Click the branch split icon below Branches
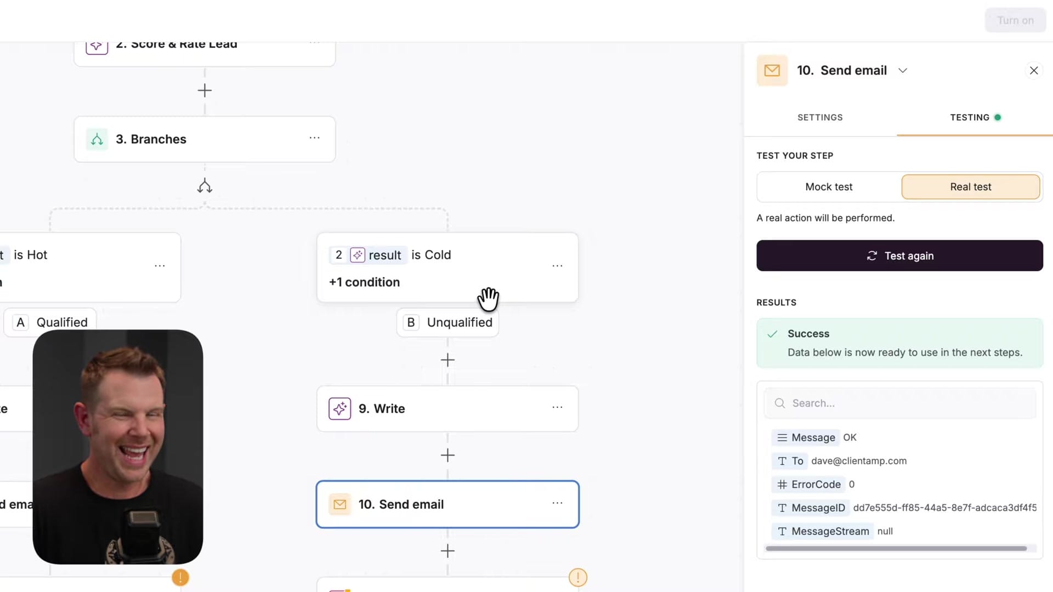1053x592 pixels. click(x=205, y=186)
